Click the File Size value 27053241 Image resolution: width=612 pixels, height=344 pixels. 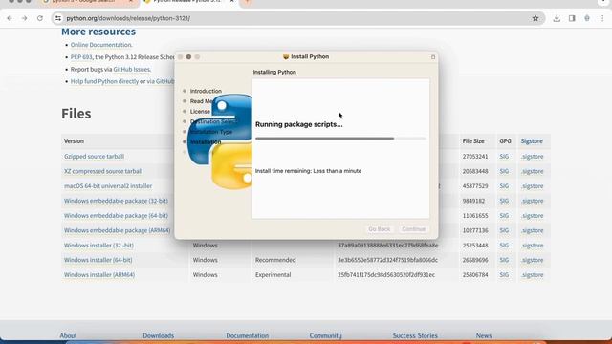point(475,157)
